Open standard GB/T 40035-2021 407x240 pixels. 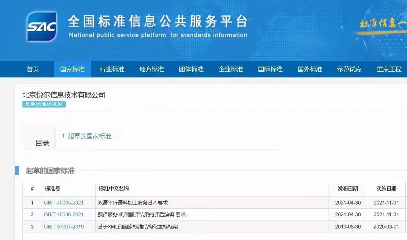tap(63, 203)
